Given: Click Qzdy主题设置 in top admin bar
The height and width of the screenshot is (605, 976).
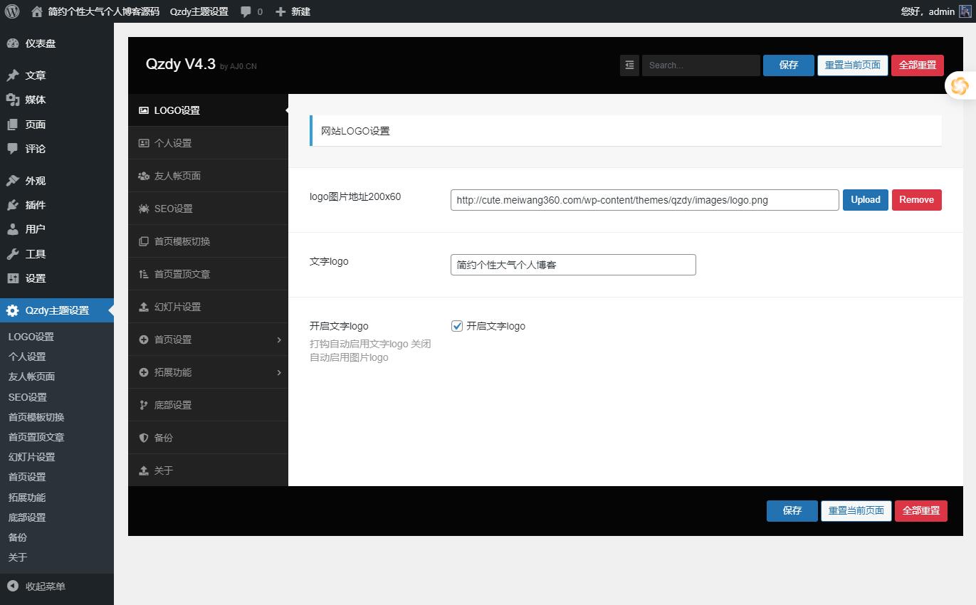Looking at the screenshot, I should coord(199,11).
